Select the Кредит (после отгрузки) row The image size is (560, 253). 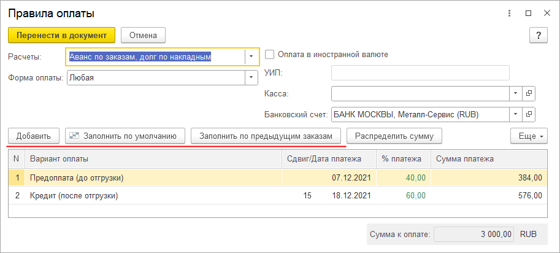tap(74, 197)
